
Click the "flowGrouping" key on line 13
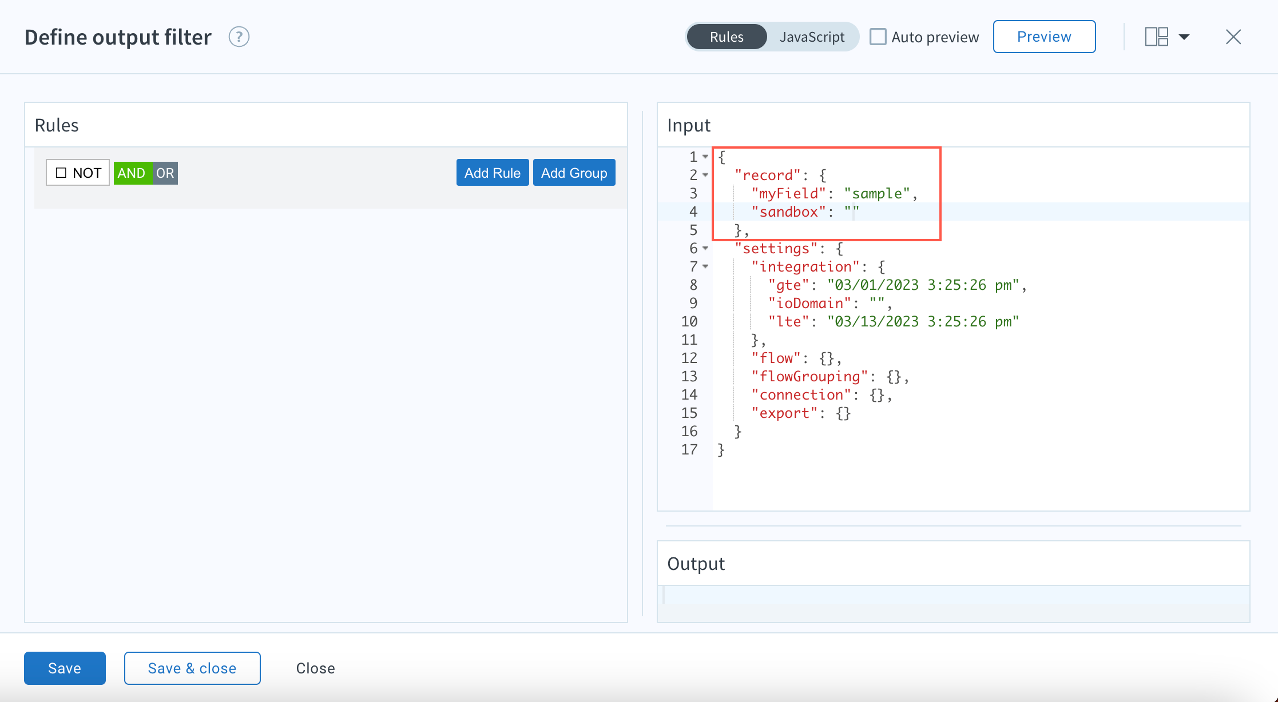tap(809, 376)
